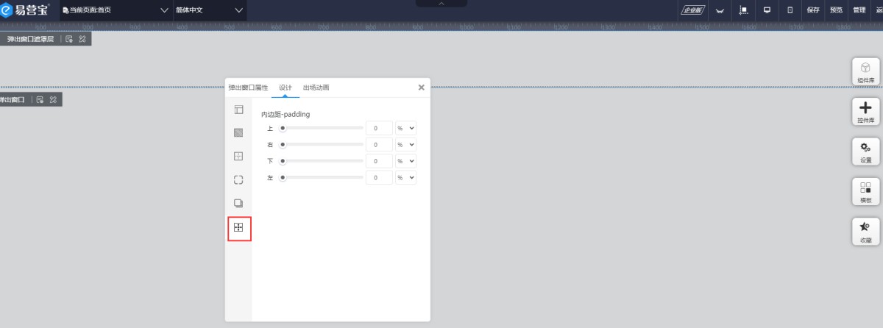Click the 预览 button
The width and height of the screenshot is (883, 328).
click(x=836, y=10)
